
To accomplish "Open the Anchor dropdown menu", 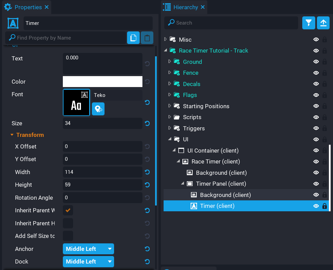I will point(88,249).
